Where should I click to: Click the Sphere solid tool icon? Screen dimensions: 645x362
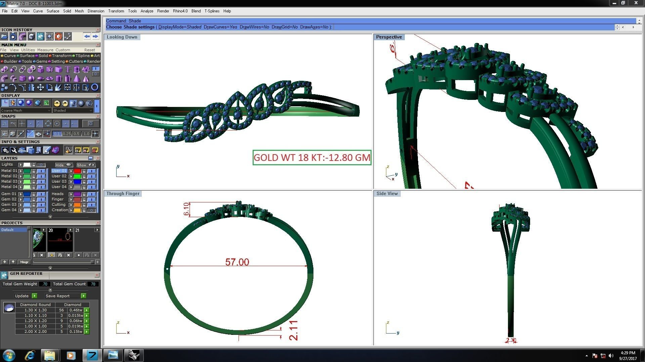pyautogui.click(x=31, y=78)
